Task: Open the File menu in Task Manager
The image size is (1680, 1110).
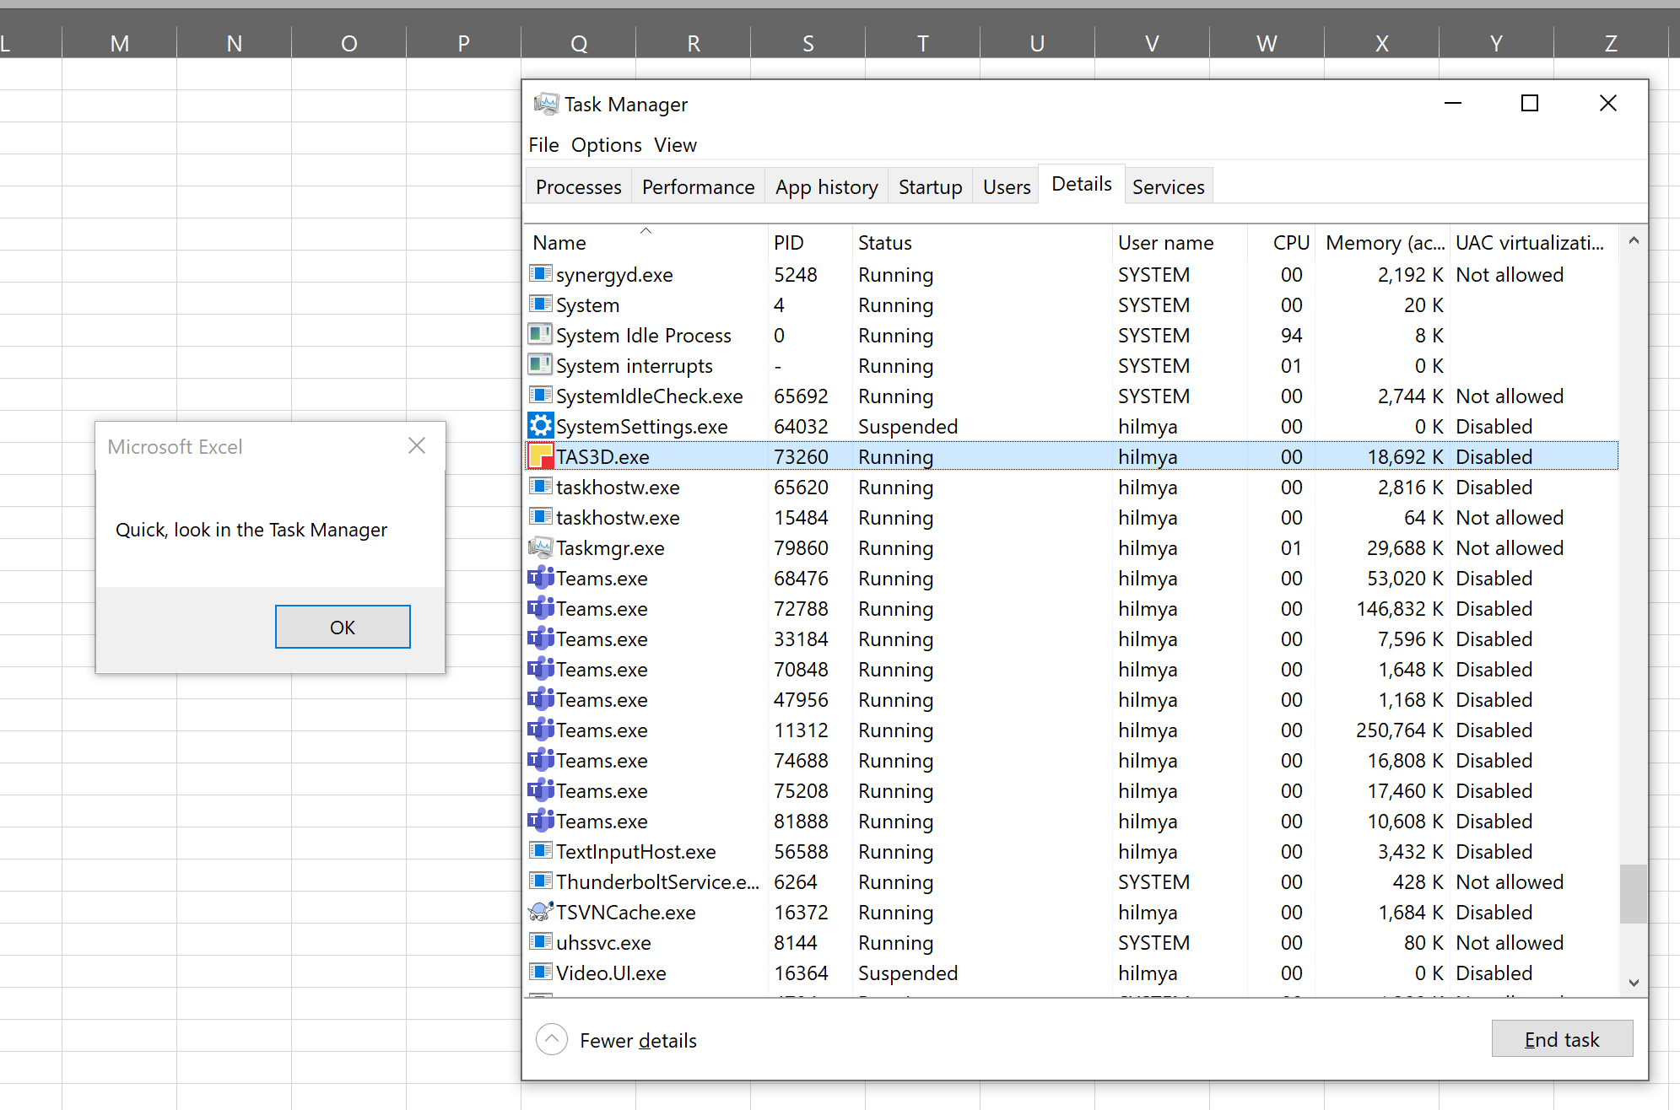Action: (543, 145)
